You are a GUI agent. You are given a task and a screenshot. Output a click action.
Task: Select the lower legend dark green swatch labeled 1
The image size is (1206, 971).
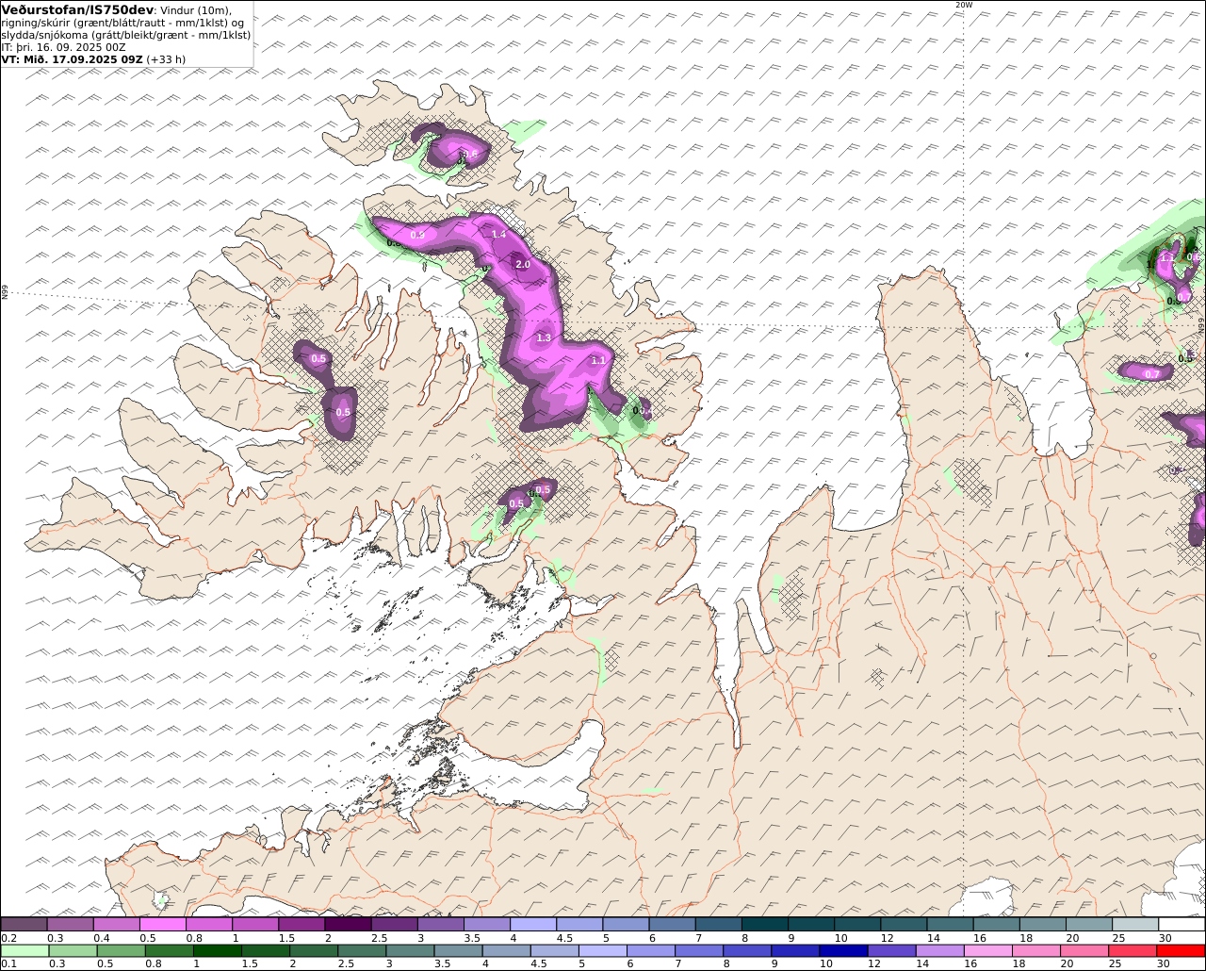216,950
